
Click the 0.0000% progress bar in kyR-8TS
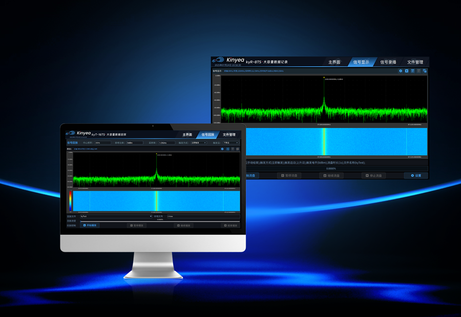pos(337,168)
